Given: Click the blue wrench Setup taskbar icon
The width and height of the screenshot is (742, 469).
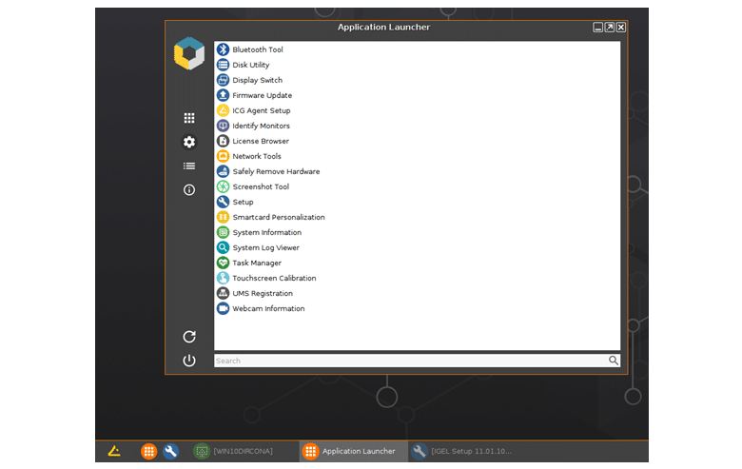Looking at the screenshot, I should (171, 451).
